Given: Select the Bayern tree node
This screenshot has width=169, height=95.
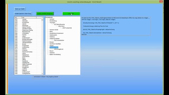Looking at the screenshot, I should [52, 51].
